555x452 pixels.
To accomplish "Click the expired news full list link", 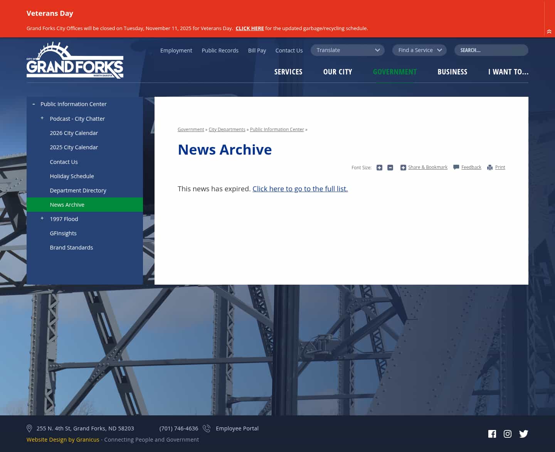I will [300, 189].
